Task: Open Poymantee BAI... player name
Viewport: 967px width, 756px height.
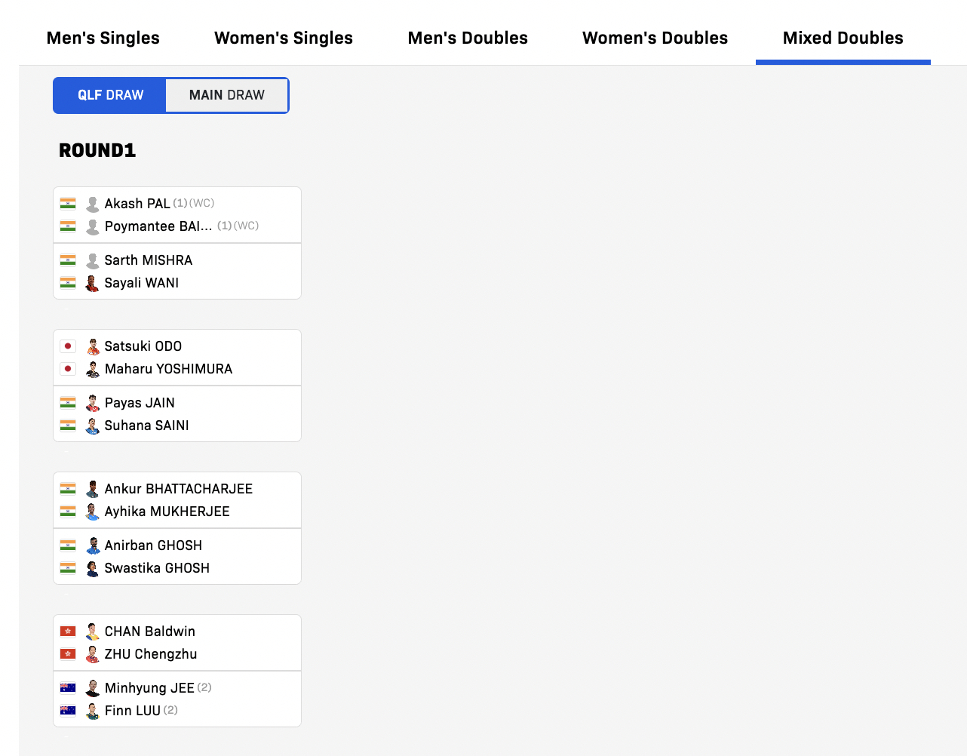Action: [x=158, y=226]
